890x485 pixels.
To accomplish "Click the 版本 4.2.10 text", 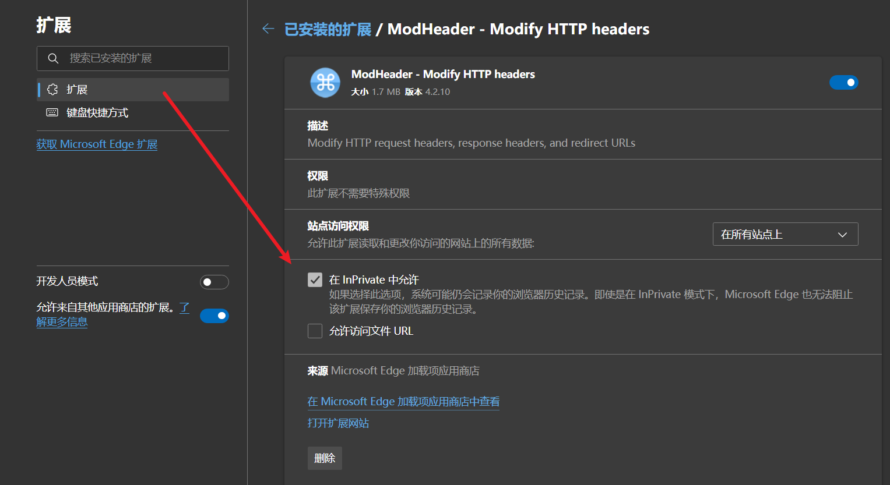I will click(x=427, y=92).
